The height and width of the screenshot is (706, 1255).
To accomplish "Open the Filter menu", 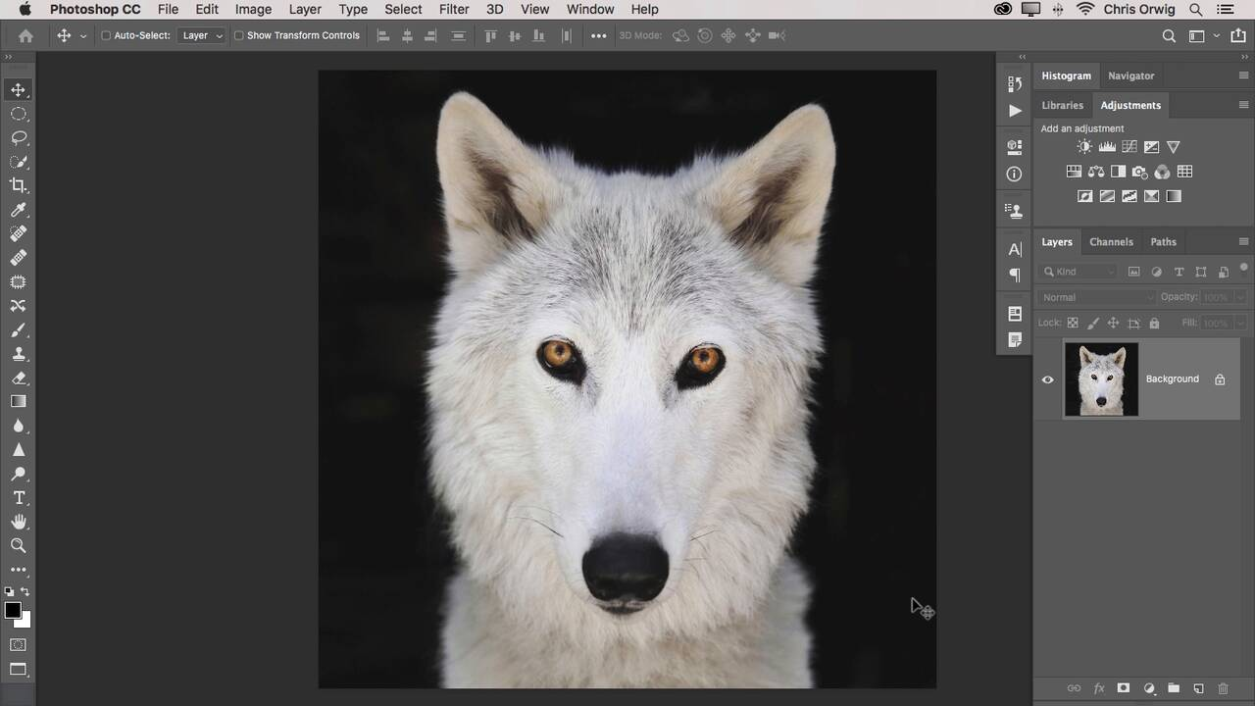I will pyautogui.click(x=453, y=9).
